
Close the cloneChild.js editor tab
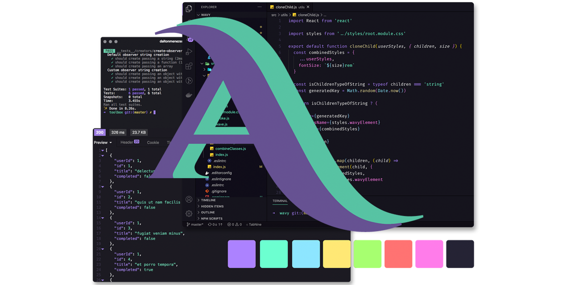tap(308, 7)
